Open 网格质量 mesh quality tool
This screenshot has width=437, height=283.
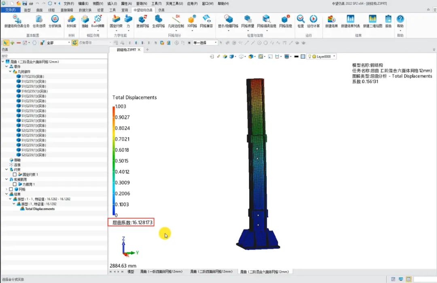point(248,20)
